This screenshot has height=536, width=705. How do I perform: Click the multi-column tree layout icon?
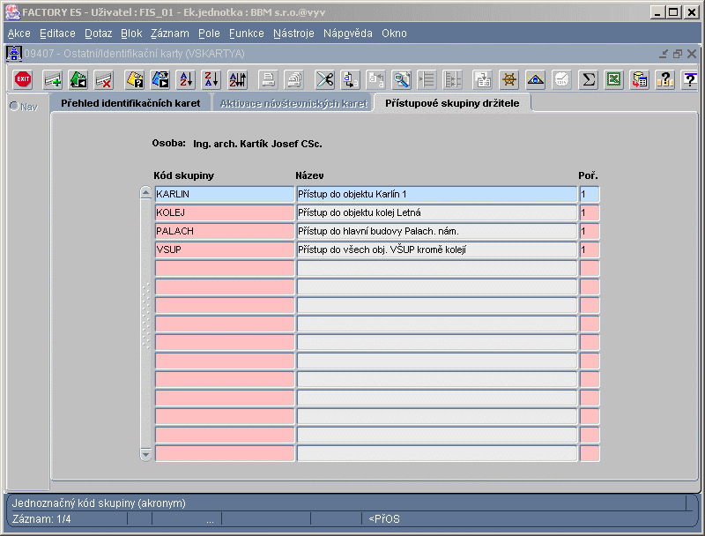click(x=452, y=79)
